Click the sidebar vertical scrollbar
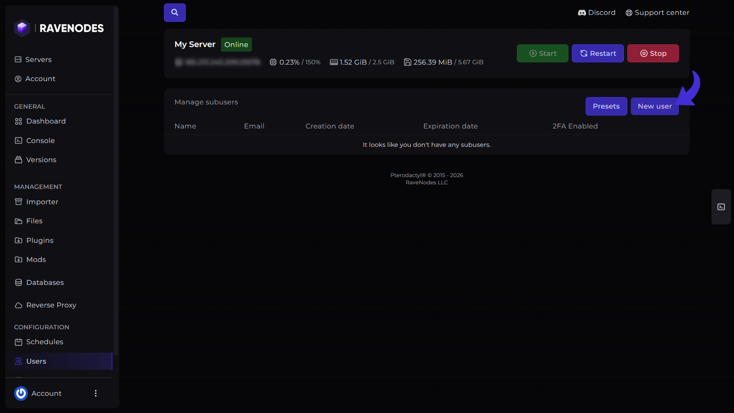The width and height of the screenshot is (734, 413). tap(116, 182)
